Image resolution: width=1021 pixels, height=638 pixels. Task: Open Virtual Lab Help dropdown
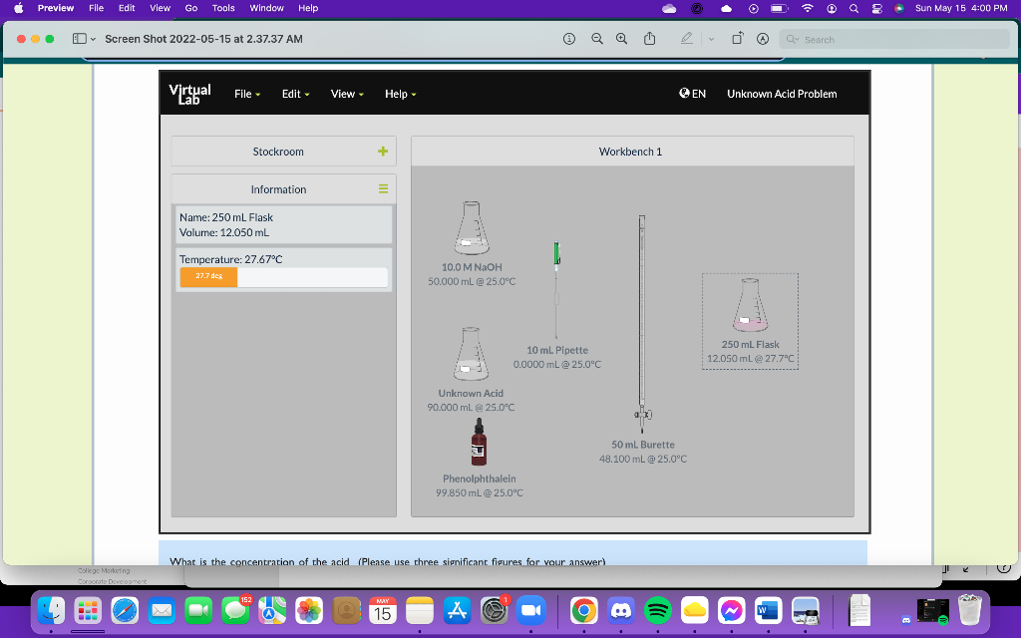(x=401, y=94)
